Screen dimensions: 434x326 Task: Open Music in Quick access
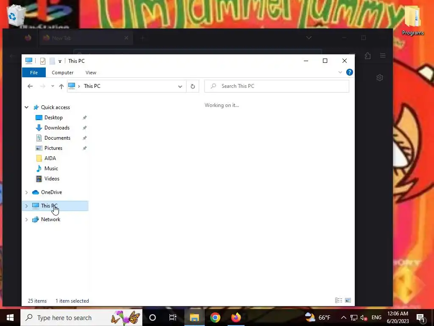pyautogui.click(x=51, y=169)
